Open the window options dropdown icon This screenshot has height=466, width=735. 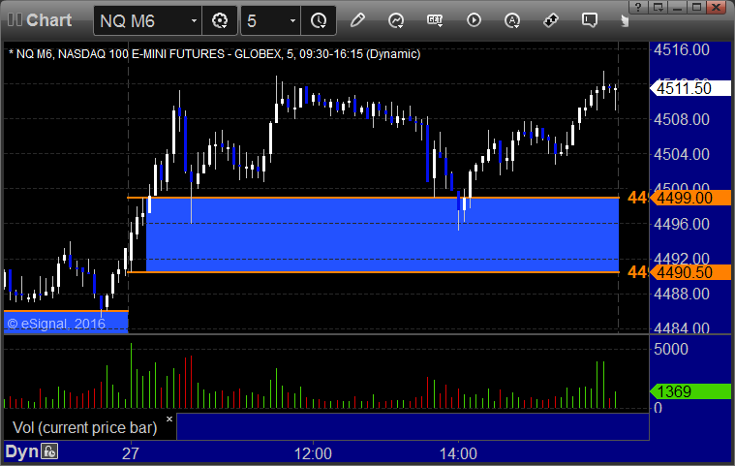[658, 7]
